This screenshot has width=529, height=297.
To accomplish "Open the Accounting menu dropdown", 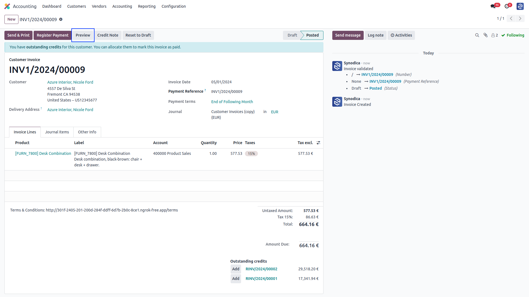I will (x=122, y=6).
